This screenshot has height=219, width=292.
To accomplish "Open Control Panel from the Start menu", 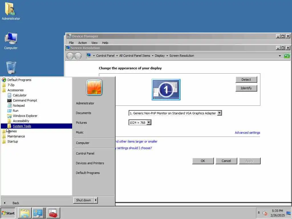I will (x=85, y=153).
